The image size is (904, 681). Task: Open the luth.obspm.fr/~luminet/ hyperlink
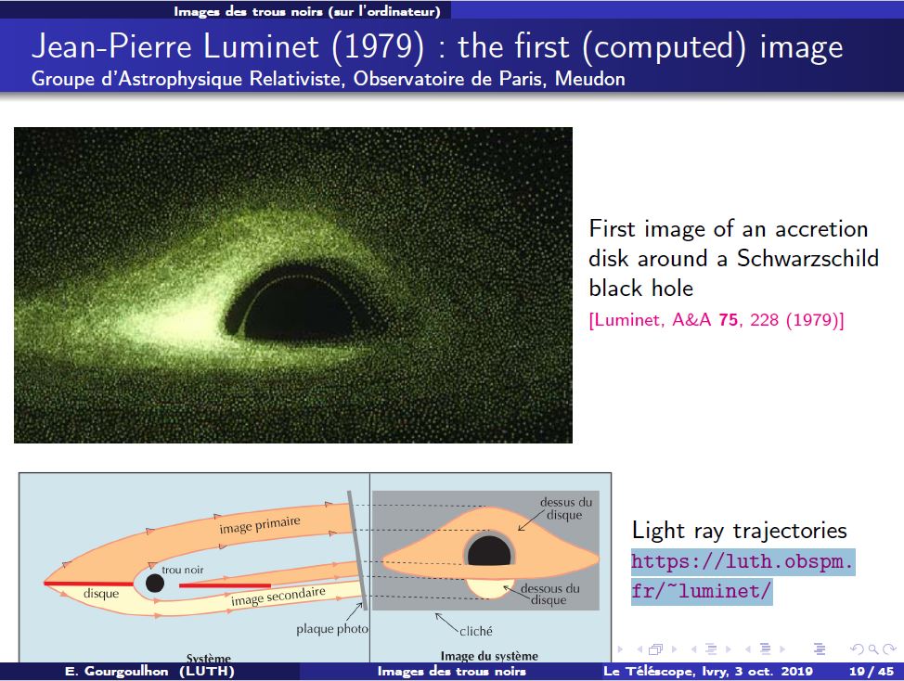[x=742, y=576]
